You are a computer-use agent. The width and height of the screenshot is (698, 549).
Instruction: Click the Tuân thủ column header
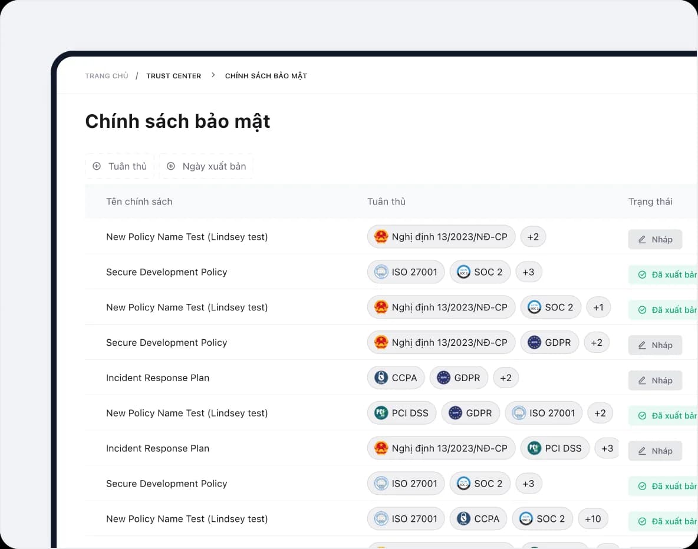click(x=386, y=201)
